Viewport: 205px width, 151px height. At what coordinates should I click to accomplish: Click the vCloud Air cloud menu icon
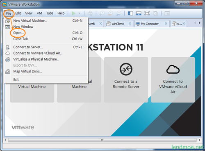tap(8, 53)
